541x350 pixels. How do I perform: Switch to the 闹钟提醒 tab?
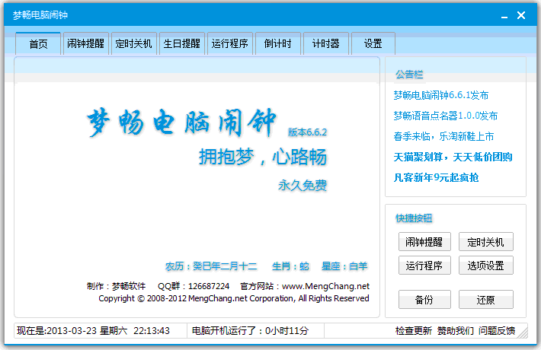pos(85,44)
